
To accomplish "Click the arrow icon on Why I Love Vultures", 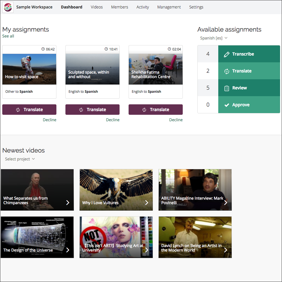I will tap(146, 202).
